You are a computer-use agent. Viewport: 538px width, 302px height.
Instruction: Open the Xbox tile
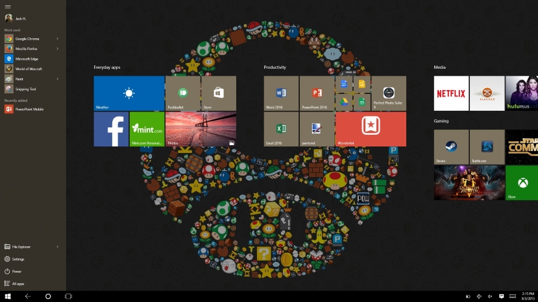tap(522, 183)
